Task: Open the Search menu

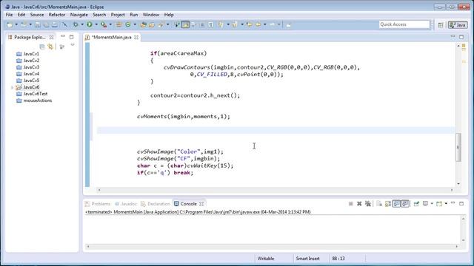Action: click(99, 15)
